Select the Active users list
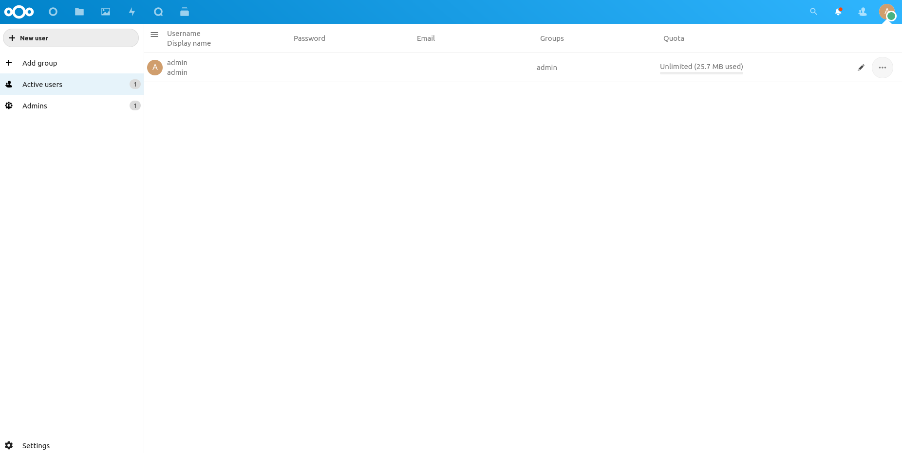The height and width of the screenshot is (456, 902). [42, 85]
